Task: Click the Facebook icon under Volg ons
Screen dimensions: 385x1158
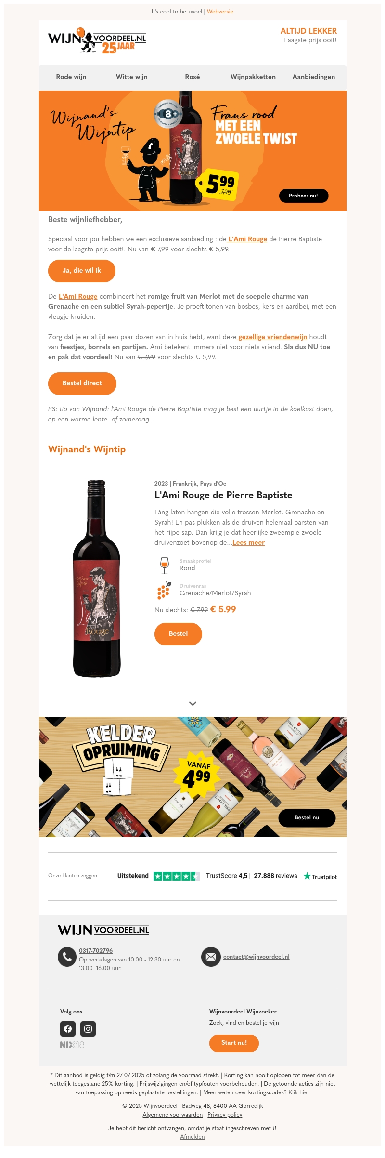Action: click(x=68, y=1029)
